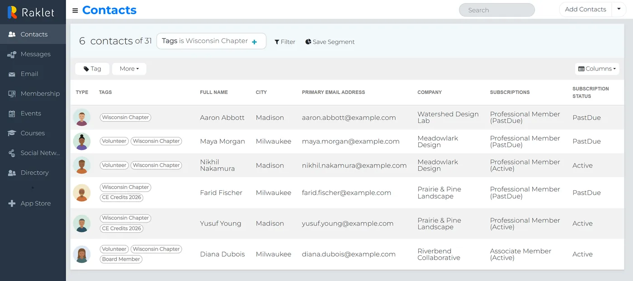Click Aaron Abbott's avatar

[82, 117]
